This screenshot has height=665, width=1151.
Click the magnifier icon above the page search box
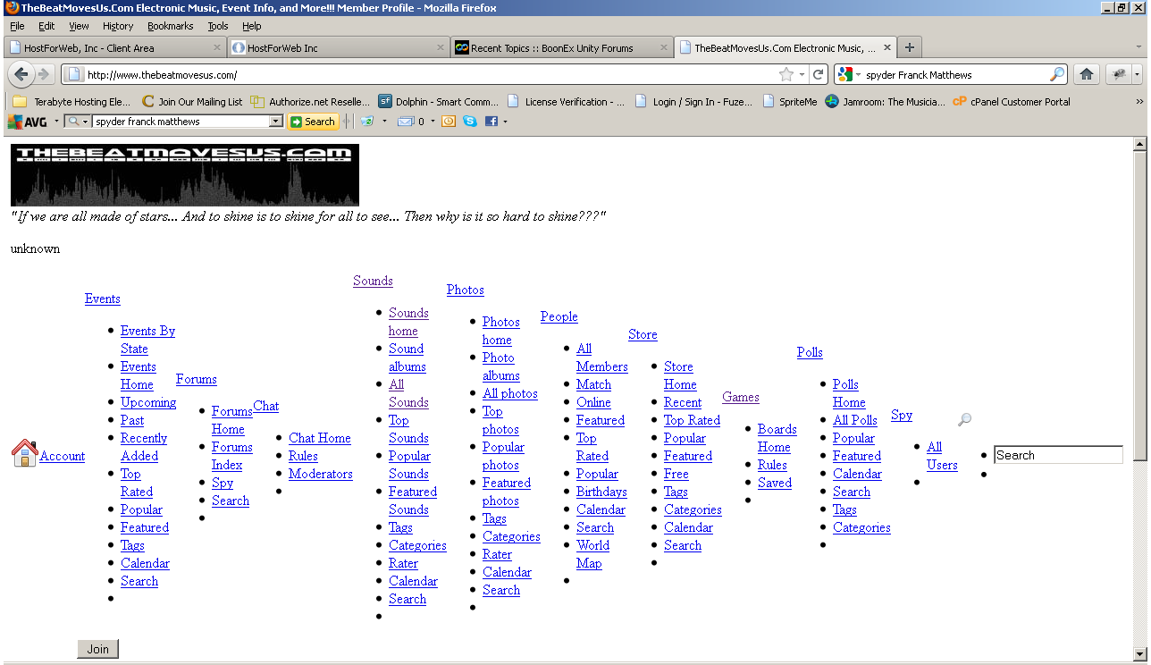964,419
